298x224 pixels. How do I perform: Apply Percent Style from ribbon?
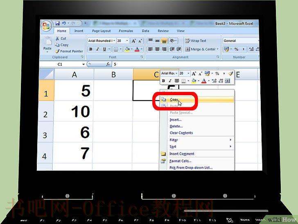[x=236, y=49]
